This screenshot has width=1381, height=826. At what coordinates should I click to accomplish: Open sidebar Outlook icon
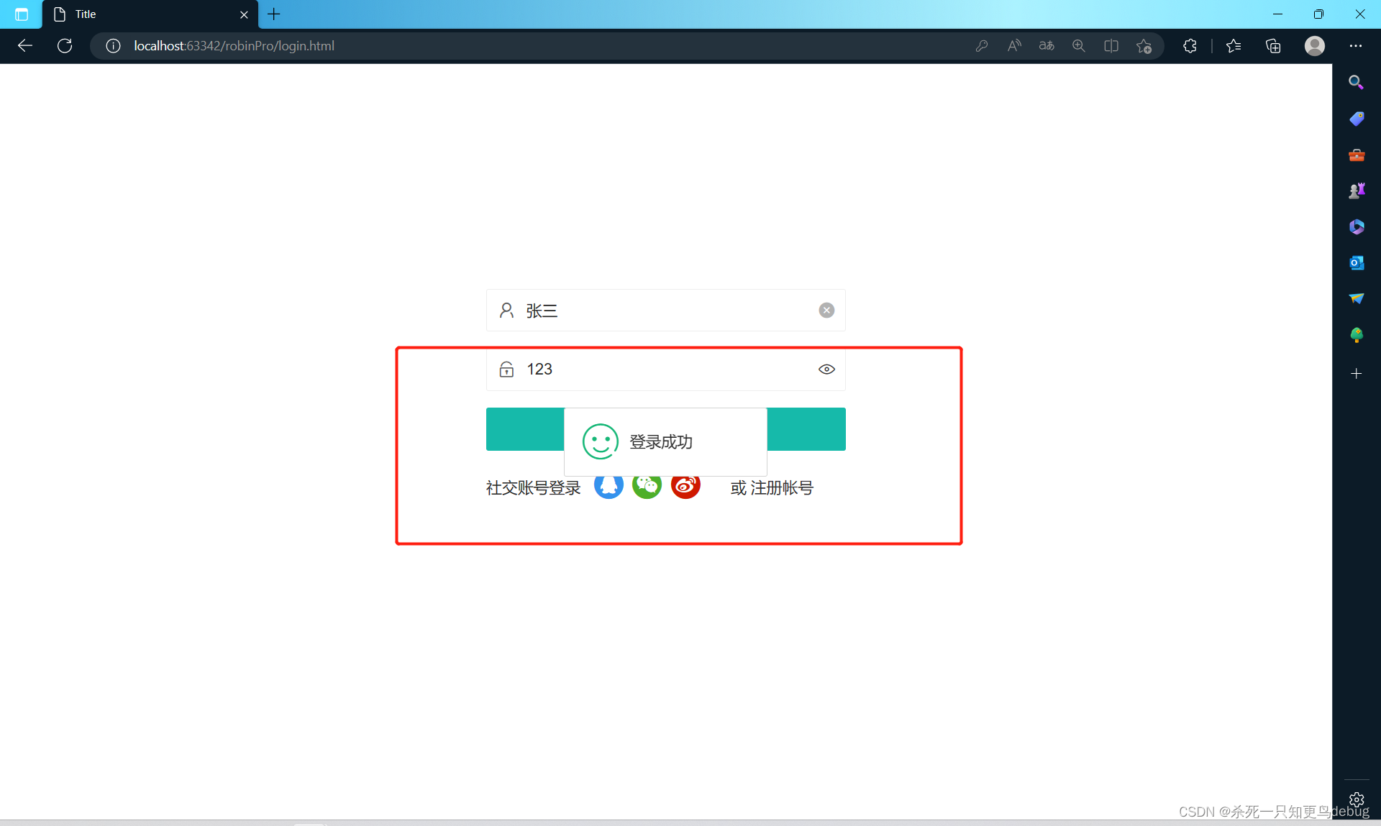coord(1357,263)
